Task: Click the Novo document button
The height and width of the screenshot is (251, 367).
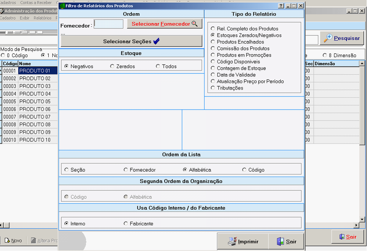Action: (13, 241)
